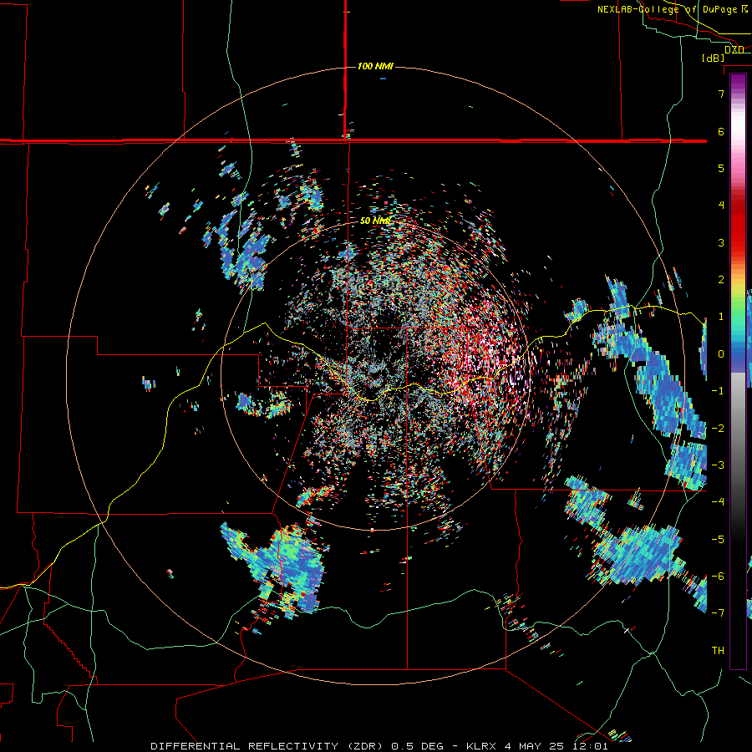Click the -3 tick label on scale

coord(718,465)
